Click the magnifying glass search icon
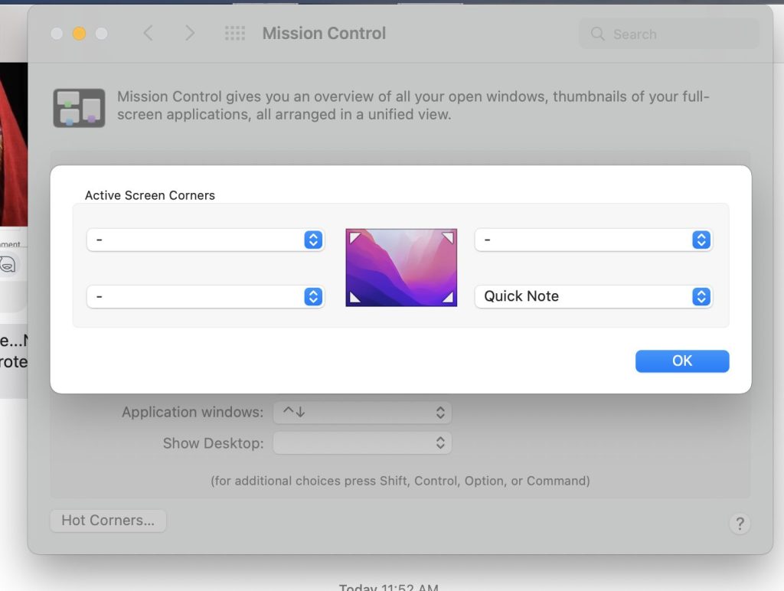 [x=598, y=34]
